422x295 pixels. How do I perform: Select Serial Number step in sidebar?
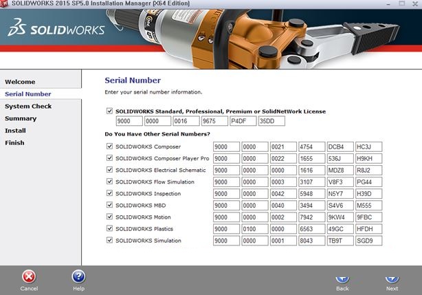click(x=28, y=94)
